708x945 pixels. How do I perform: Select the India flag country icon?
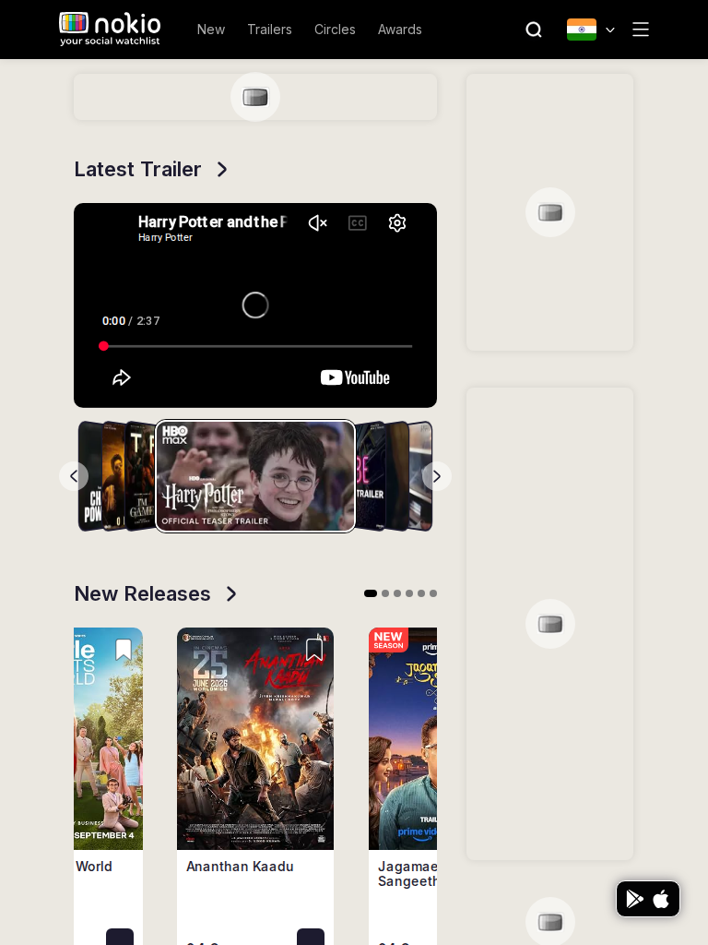(582, 30)
